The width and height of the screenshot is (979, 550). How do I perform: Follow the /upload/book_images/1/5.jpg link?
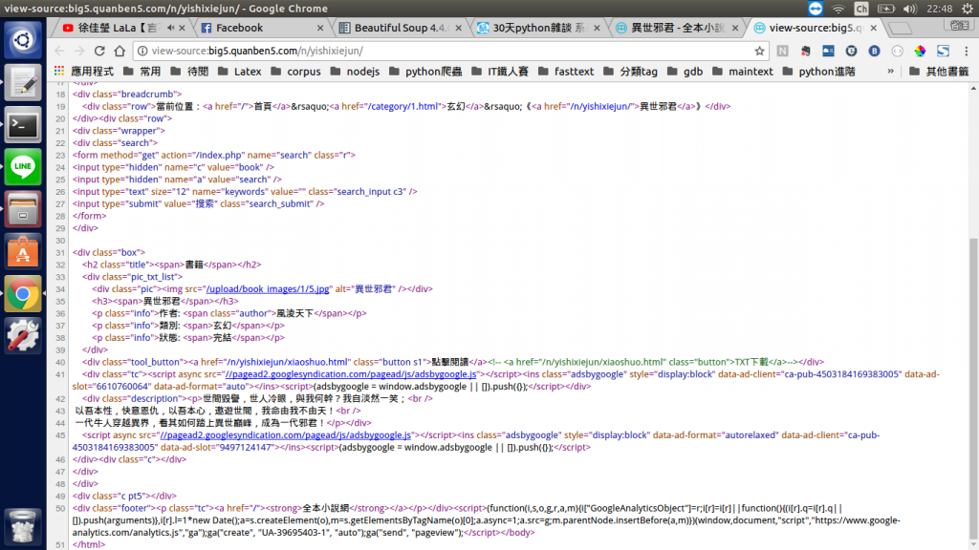(x=268, y=289)
